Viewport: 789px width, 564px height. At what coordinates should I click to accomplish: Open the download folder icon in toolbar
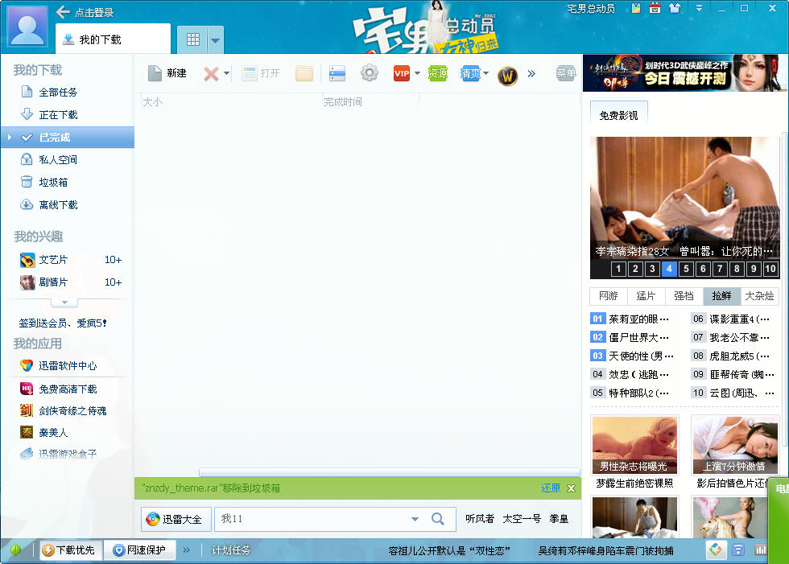304,73
